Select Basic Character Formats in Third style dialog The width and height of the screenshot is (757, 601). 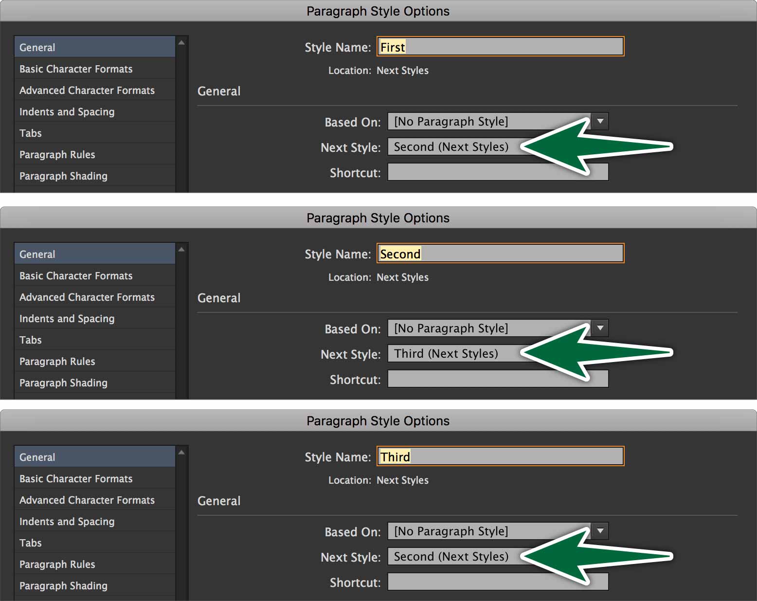pyautogui.click(x=95, y=479)
